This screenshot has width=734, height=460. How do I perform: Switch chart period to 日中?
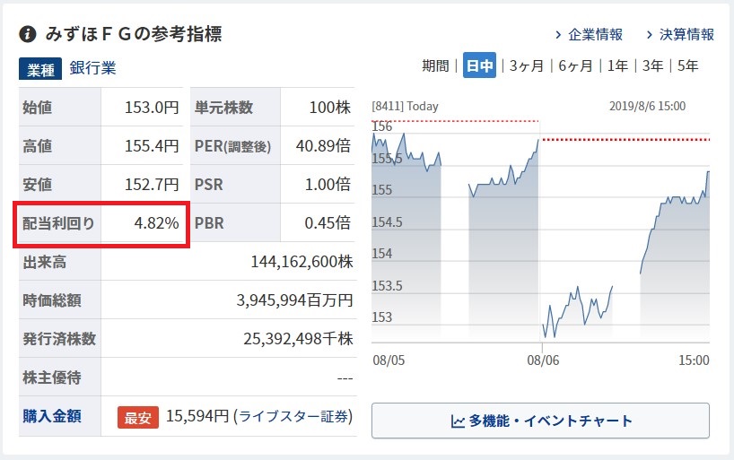pyautogui.click(x=480, y=65)
